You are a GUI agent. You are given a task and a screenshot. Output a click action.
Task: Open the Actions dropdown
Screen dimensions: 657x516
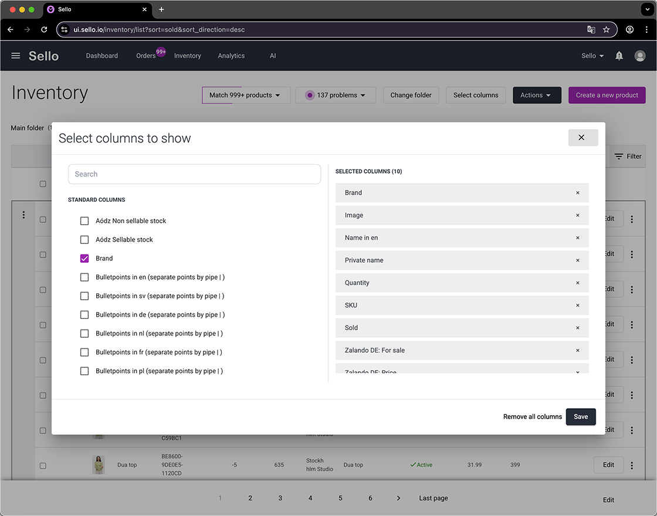[x=537, y=95]
